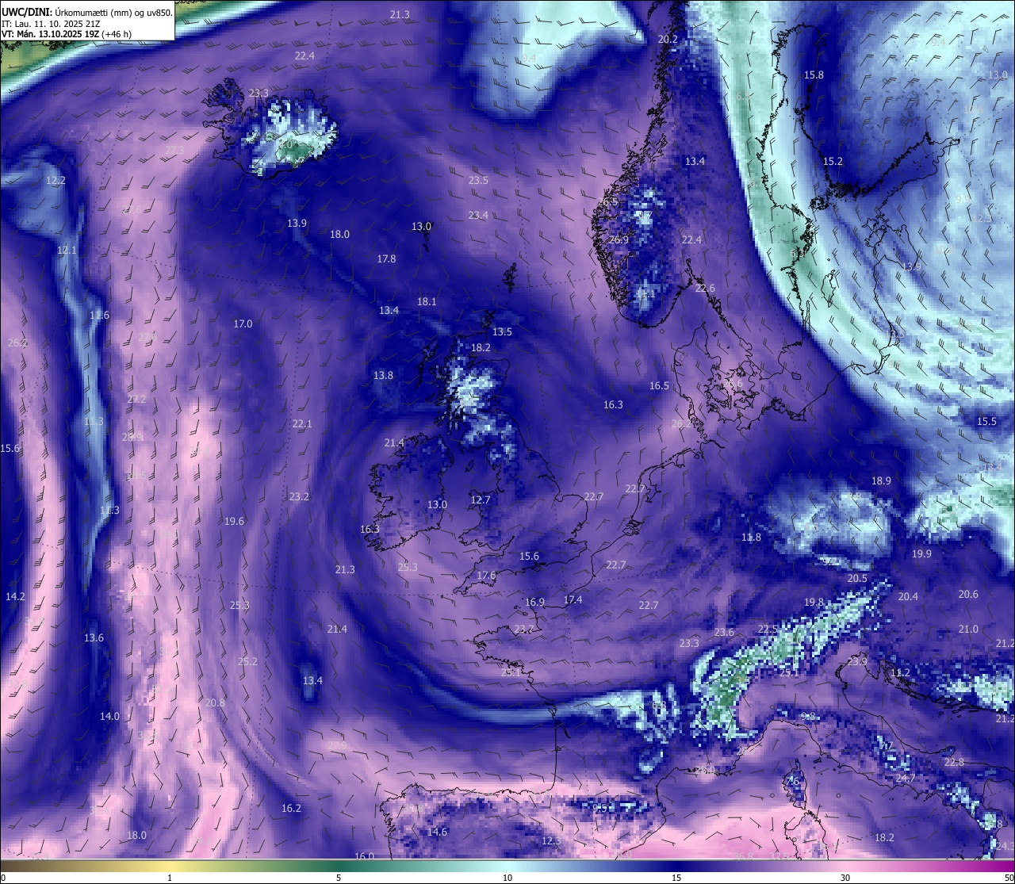Click the '1' label on color scale
This screenshot has width=1015, height=884.
pos(170,878)
